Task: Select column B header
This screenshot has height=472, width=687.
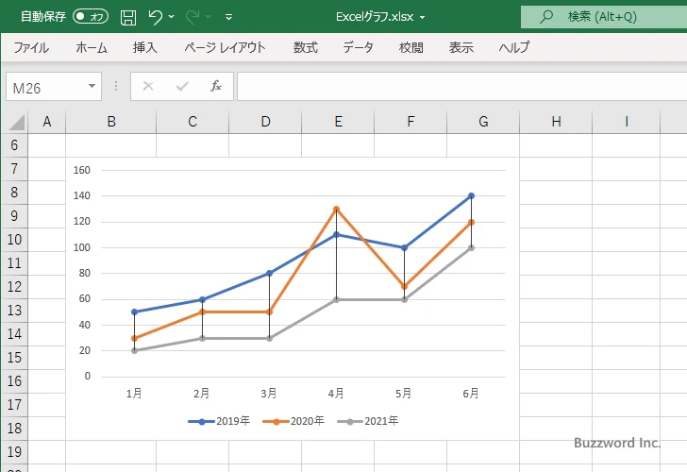Action: tap(111, 122)
